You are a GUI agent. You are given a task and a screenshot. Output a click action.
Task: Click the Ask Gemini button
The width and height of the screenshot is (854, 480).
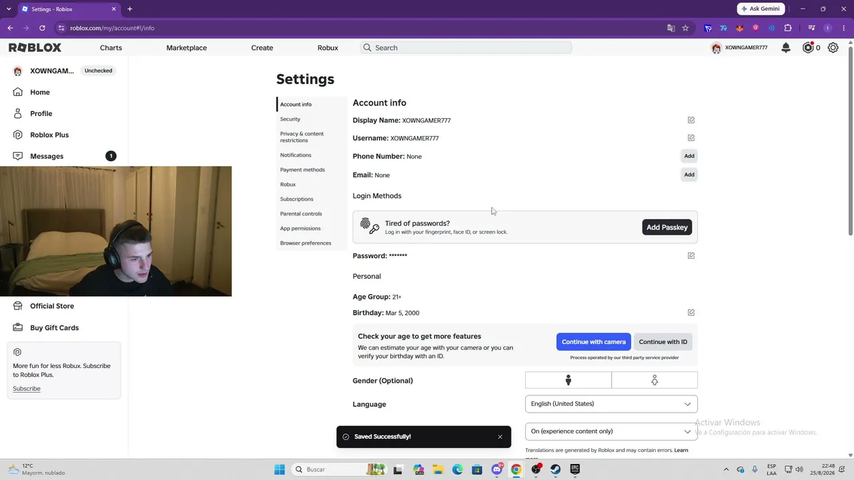point(761,9)
